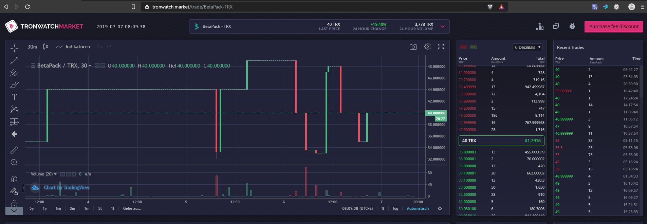Bookmark this page in the browser
This screenshot has width=647, height=224.
(x=133, y=7)
